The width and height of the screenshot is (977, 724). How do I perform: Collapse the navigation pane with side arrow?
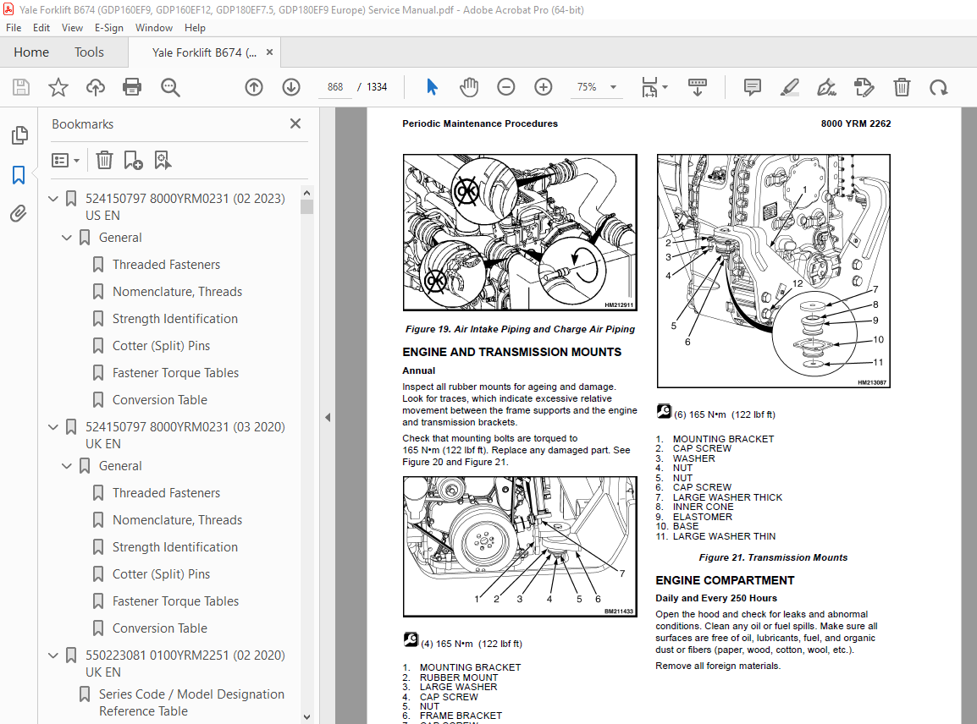[328, 418]
